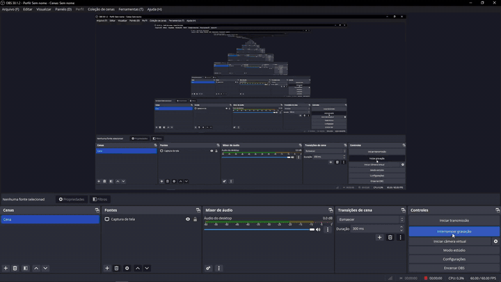Click Interromper gravação button

[x=454, y=231]
